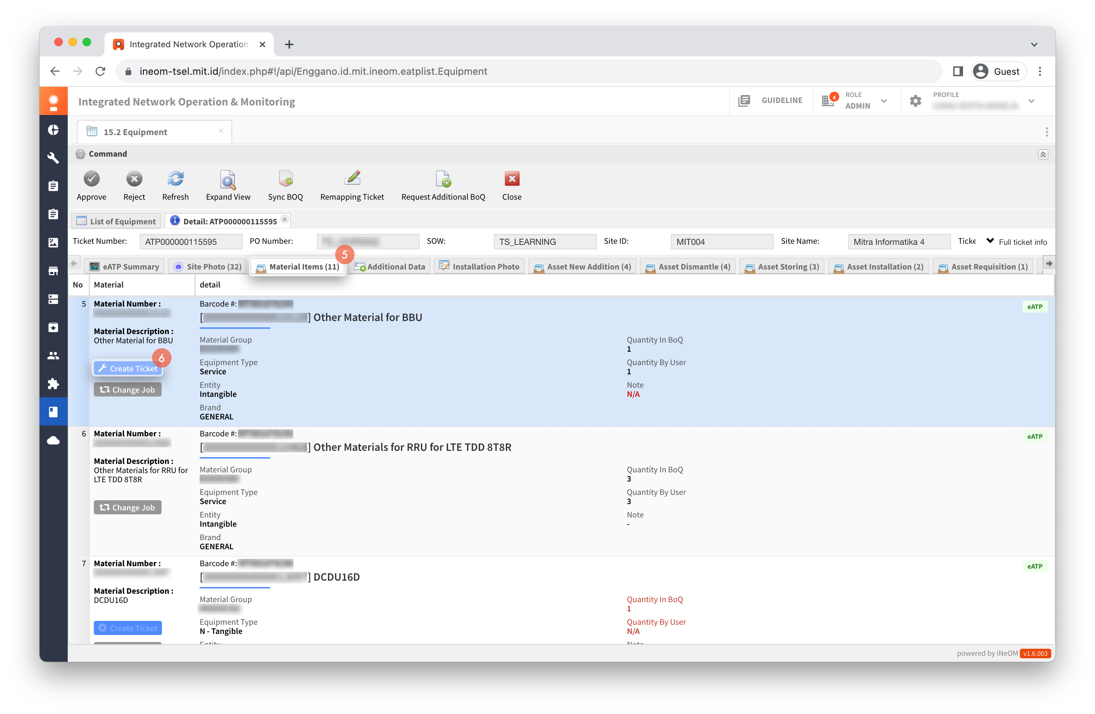This screenshot has width=1095, height=714.
Task: Open Asset Storing (3) tab
Action: pyautogui.click(x=782, y=266)
